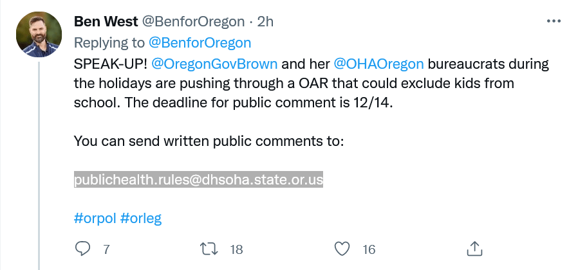Open Ben West's profile picture

pos(38,35)
